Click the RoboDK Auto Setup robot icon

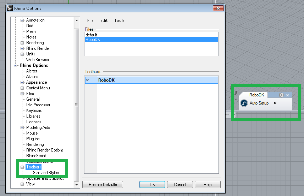click(x=244, y=103)
